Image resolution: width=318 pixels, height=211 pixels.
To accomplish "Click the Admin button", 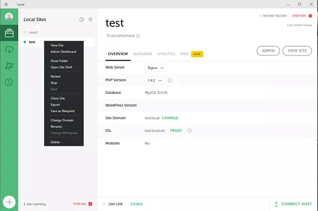I will 268,51.
